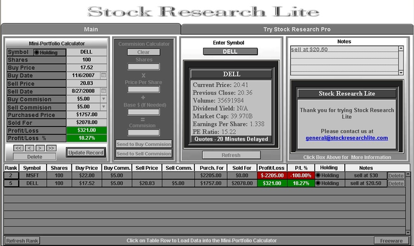Screen dimensions: 414x246
Task: Go to previous record with < button
Action: [29, 148]
